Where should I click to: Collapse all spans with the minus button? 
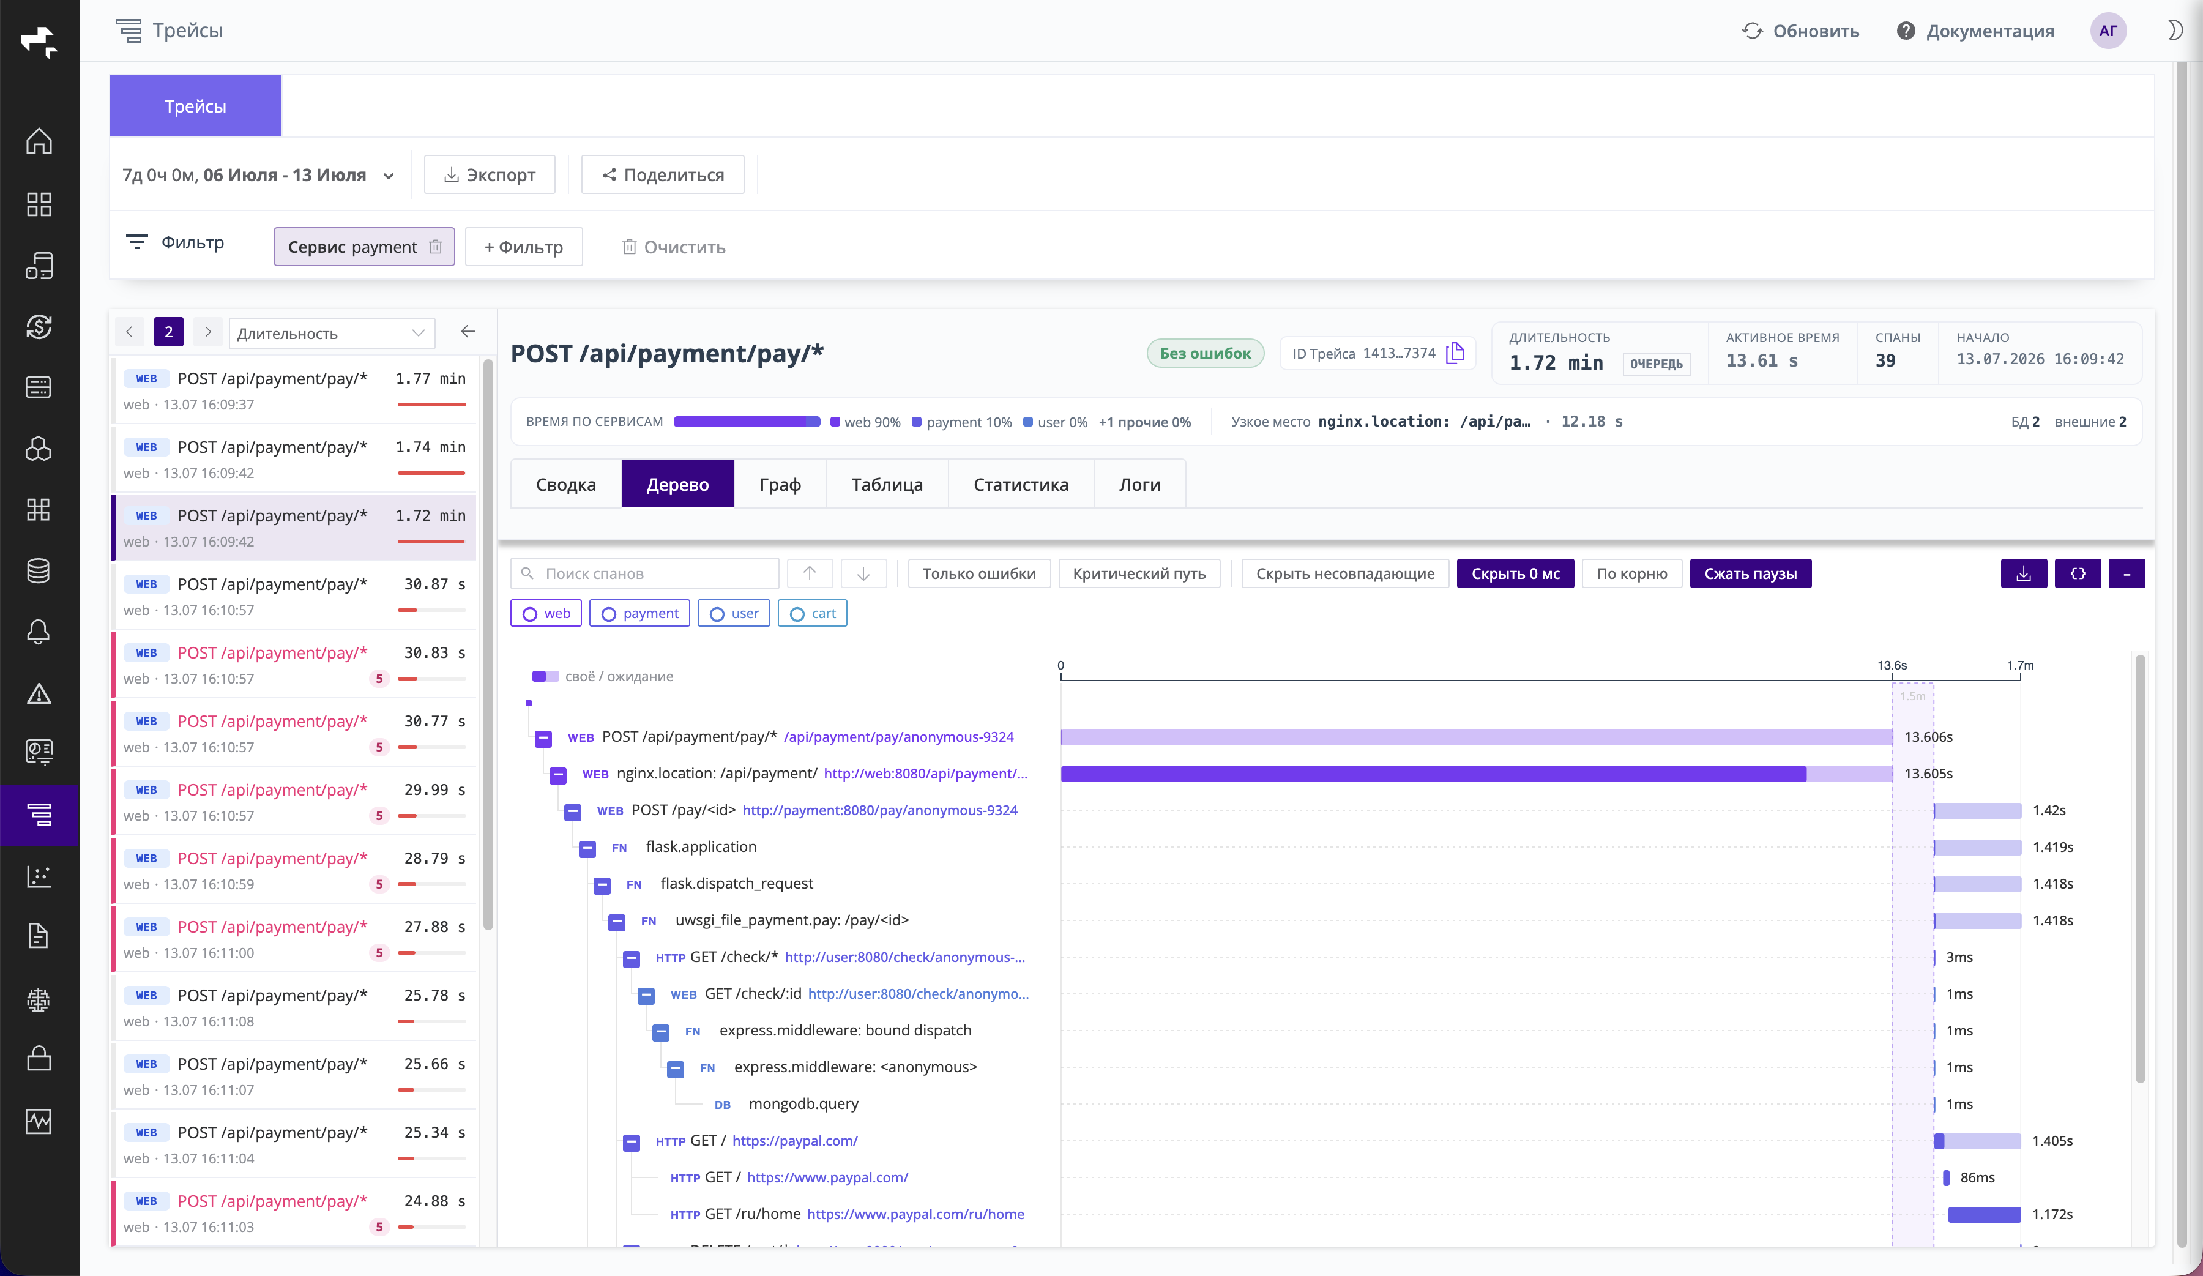(2126, 573)
